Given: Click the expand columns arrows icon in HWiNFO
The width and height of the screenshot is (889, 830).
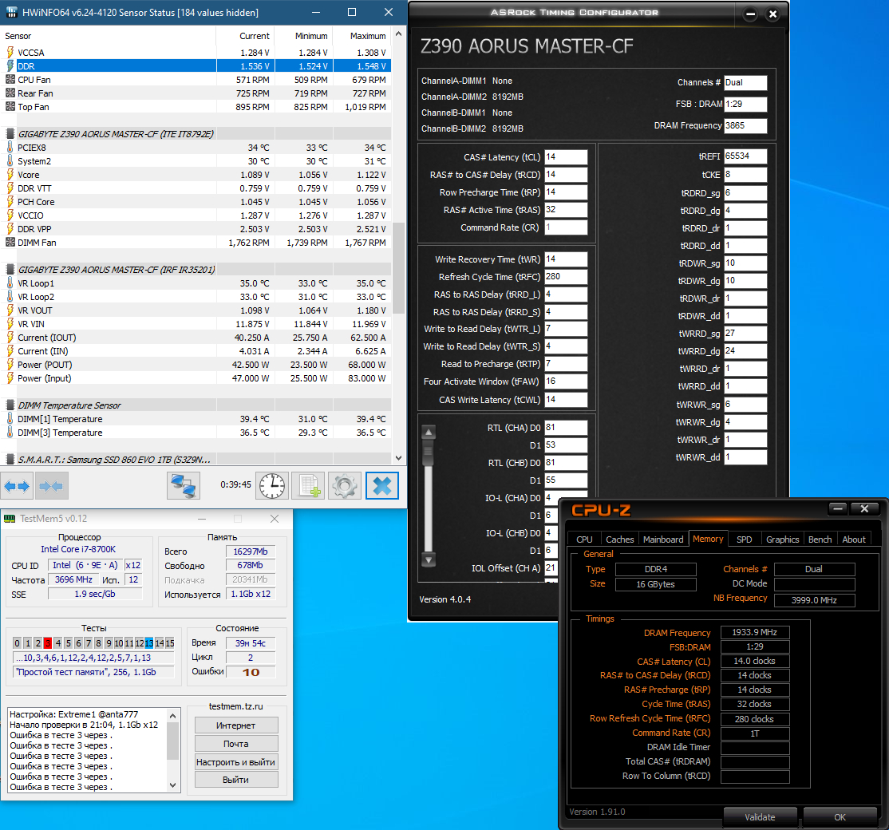Looking at the screenshot, I should 17,486.
